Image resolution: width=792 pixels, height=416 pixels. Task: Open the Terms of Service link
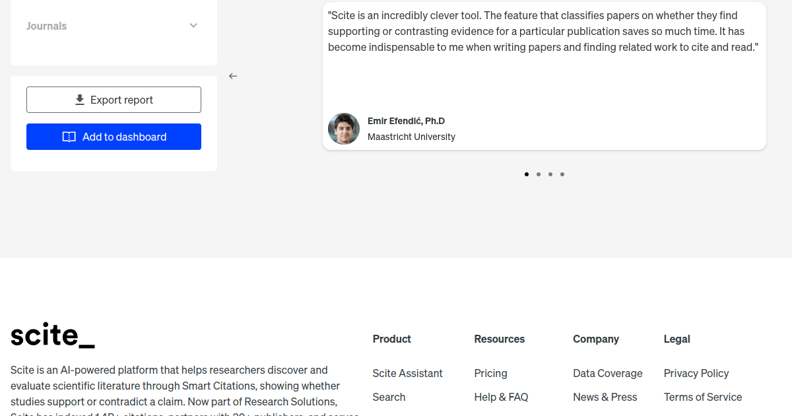click(703, 397)
